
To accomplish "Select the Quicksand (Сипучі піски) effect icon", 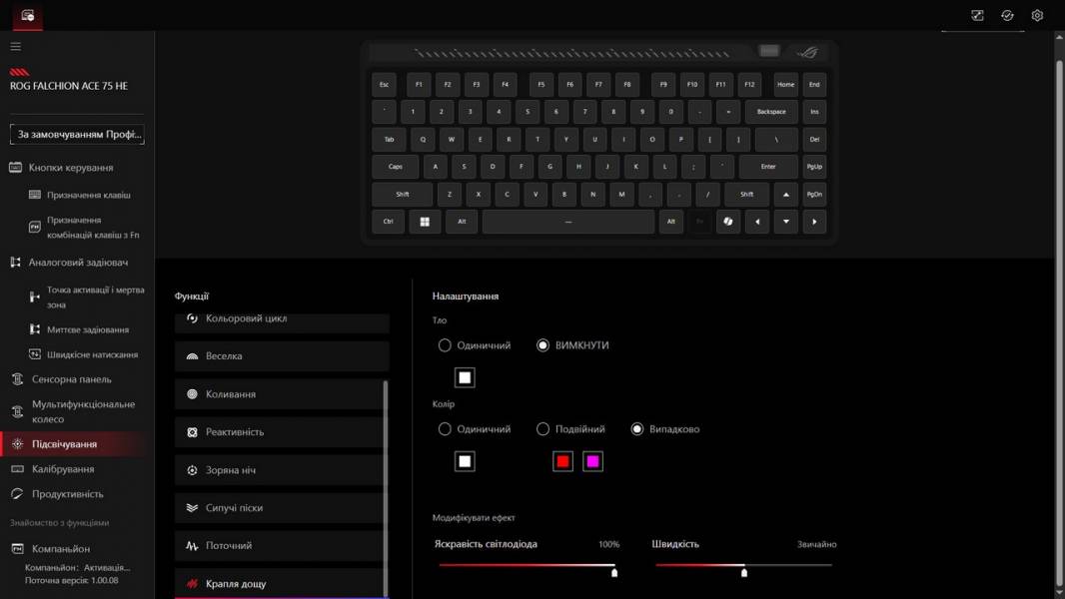I will click(x=193, y=508).
